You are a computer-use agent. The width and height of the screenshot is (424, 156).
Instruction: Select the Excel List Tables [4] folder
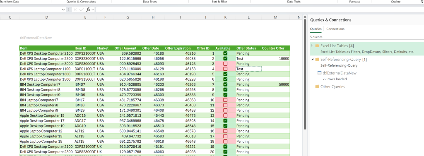tap(337, 46)
